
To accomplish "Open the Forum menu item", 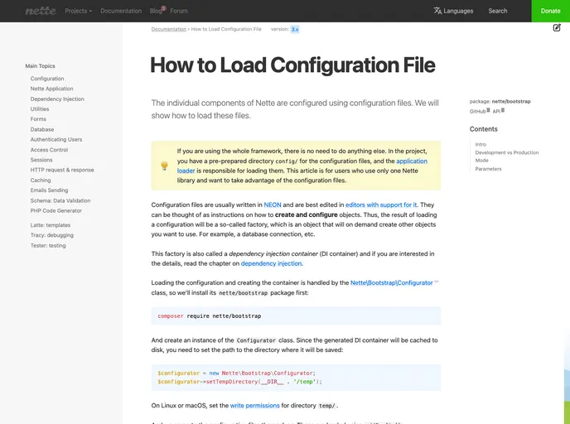I will (x=178, y=11).
